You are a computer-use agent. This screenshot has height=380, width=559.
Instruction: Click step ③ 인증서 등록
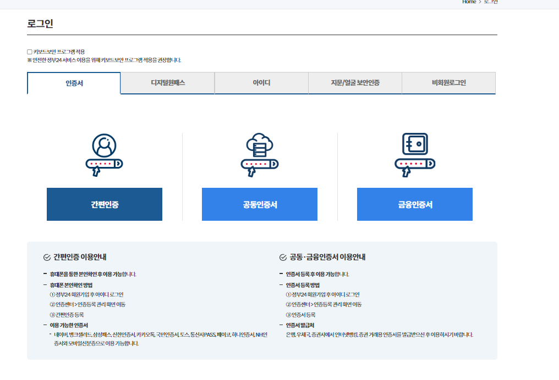[300, 315]
